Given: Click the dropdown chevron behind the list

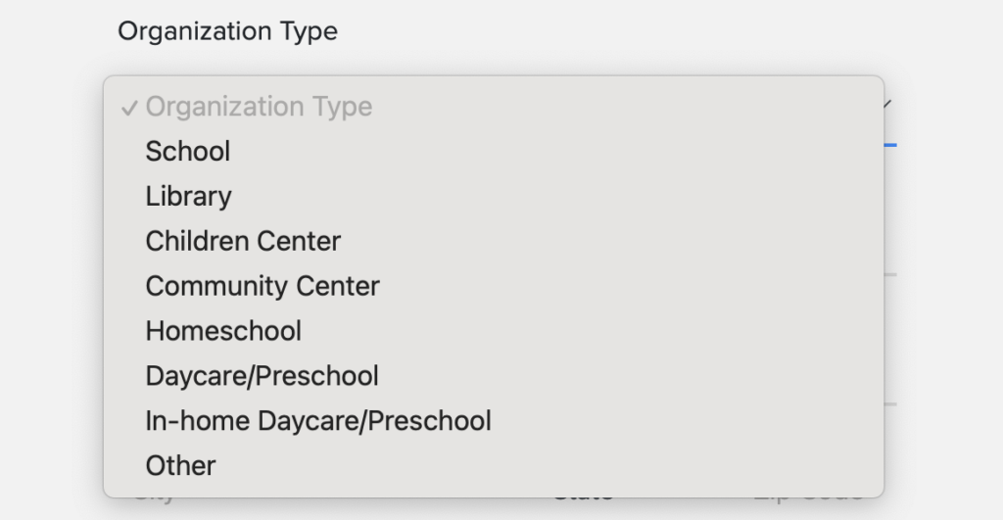Looking at the screenshot, I should [x=887, y=103].
